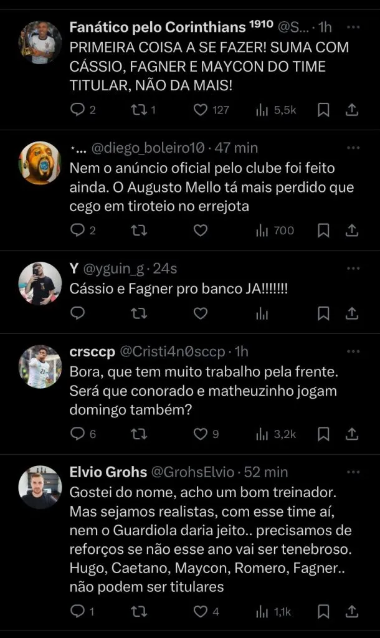Image resolution: width=380 pixels, height=638 pixels.
Task: Open Elvio Grohs profile name
Action: [x=108, y=472]
